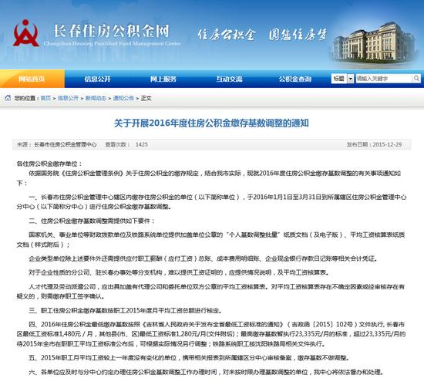Screen dimensions: 424x385
Task: Click underlined paragraph starting 企业类型单位除上述要件
Action: [x=203, y=258]
